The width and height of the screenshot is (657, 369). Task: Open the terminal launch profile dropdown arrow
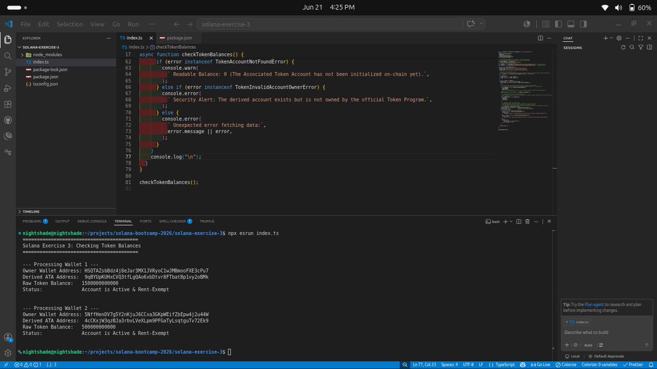pos(512,221)
